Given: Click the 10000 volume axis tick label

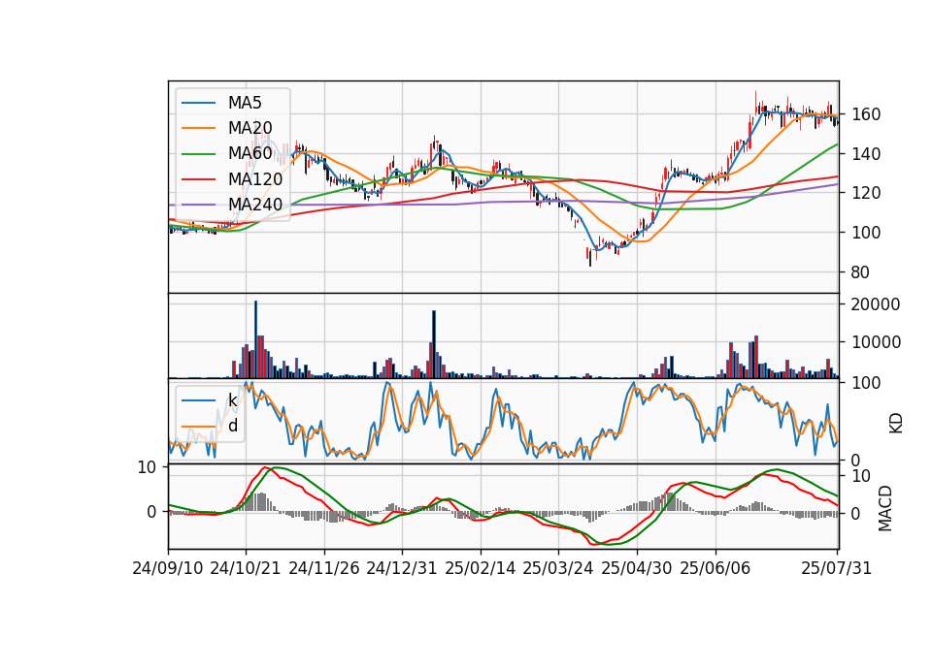Looking at the screenshot, I should (x=876, y=342).
